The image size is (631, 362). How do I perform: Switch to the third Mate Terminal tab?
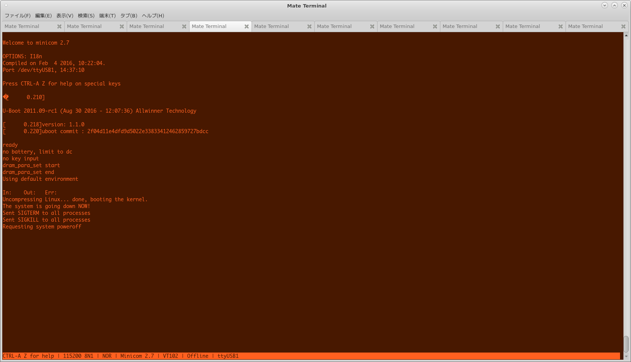click(147, 26)
